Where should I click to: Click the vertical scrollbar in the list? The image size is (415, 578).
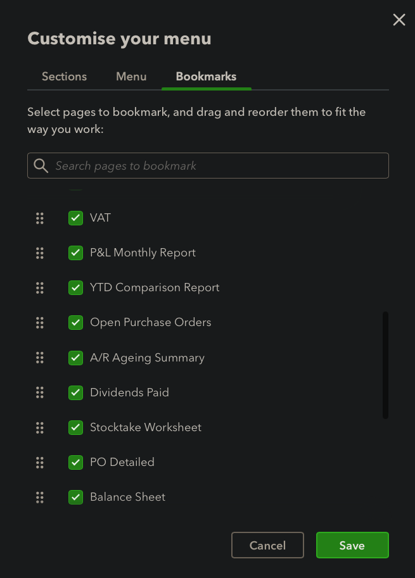(x=385, y=365)
